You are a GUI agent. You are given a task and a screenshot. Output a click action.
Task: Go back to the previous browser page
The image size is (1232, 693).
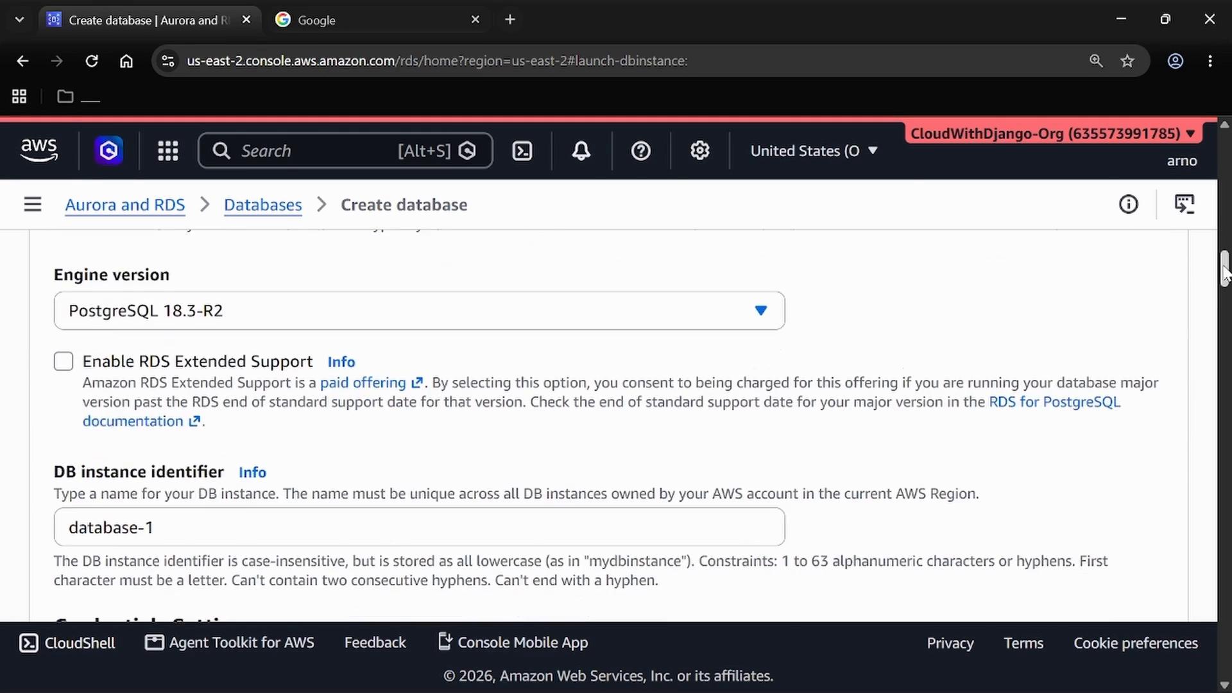coord(22,61)
